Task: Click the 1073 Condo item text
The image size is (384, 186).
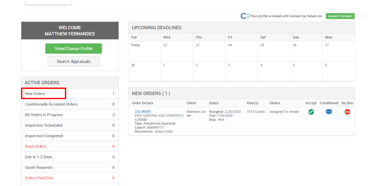Action: click(x=256, y=112)
